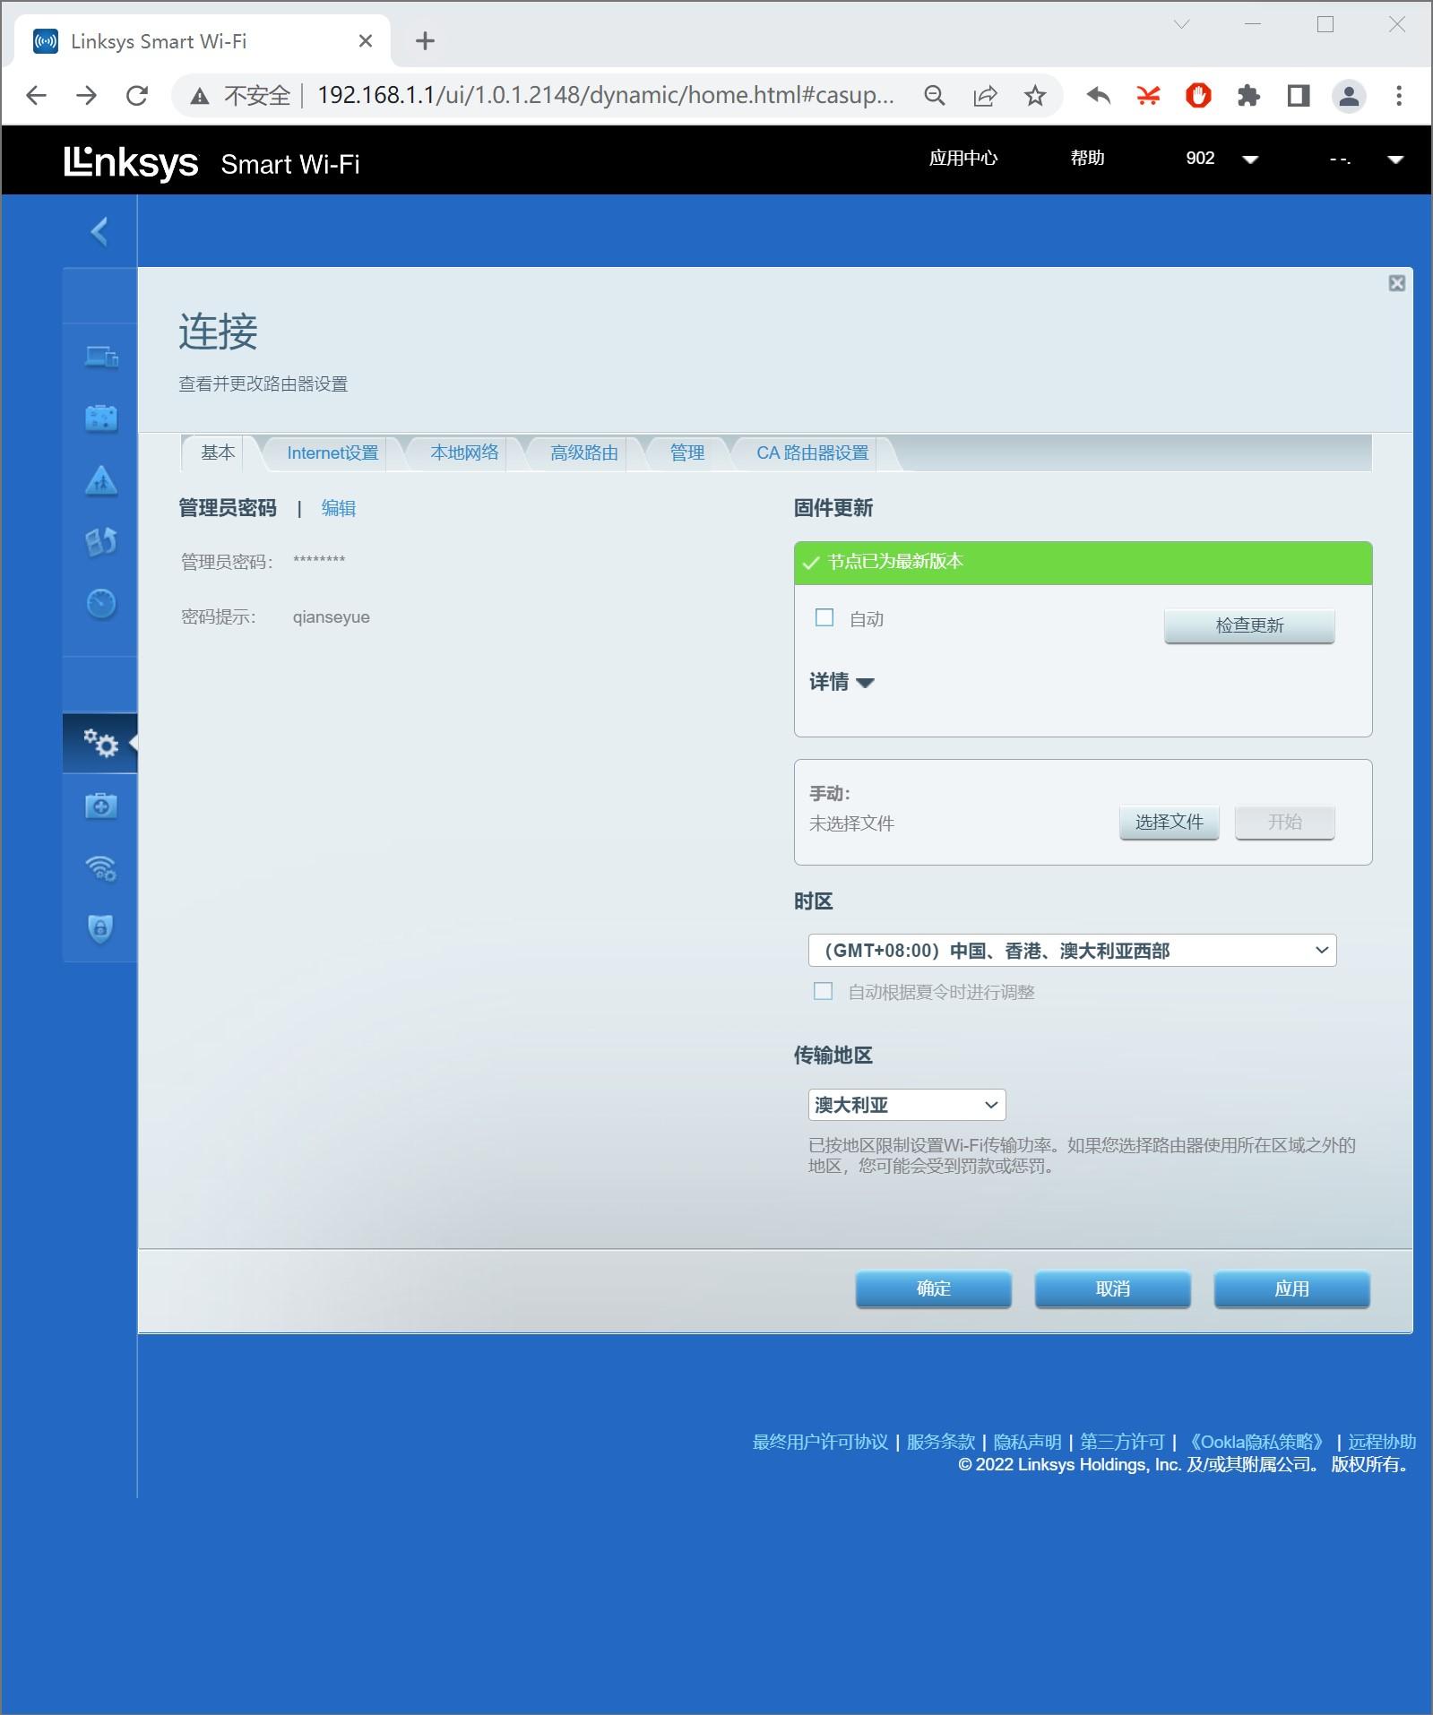
Task: Click the not-secure warning icon
Action: (200, 96)
